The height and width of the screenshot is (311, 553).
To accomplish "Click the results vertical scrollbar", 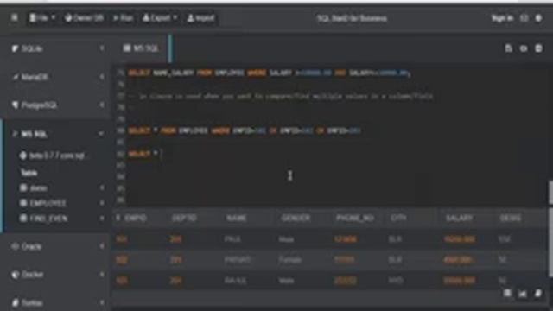I will (x=551, y=244).
